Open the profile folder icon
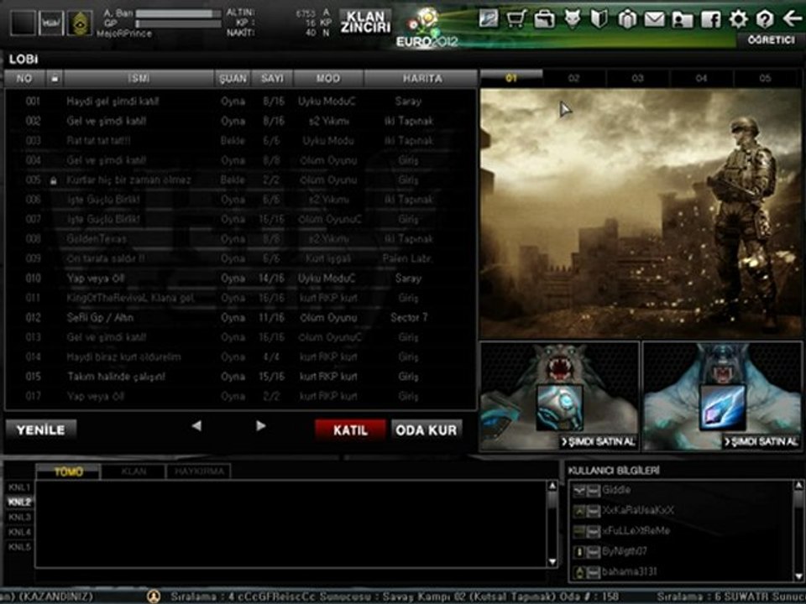 (682, 19)
